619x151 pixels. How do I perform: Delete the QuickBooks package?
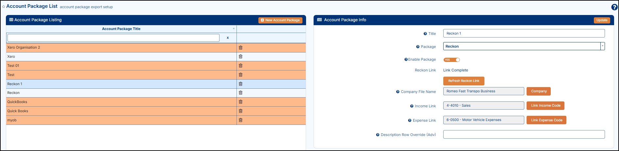coord(240,102)
